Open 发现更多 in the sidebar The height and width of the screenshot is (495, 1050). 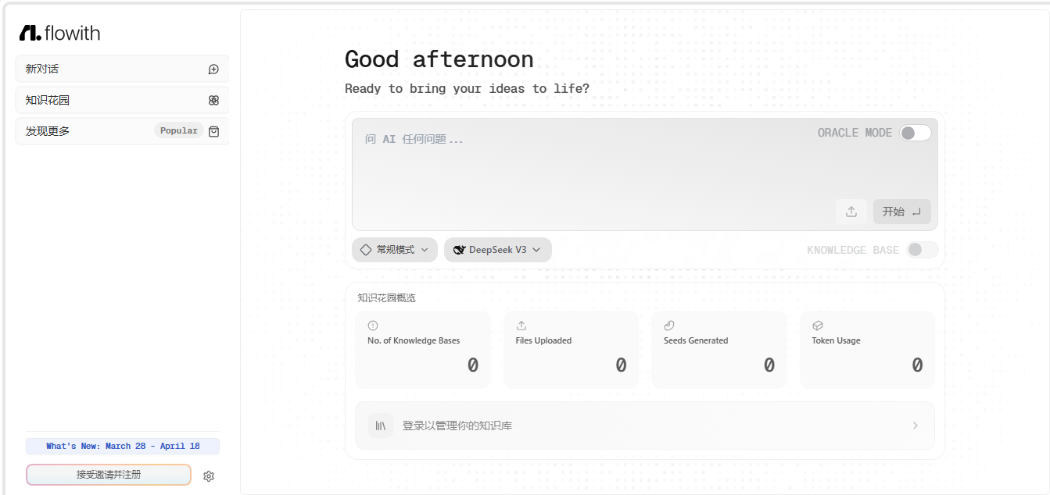pos(122,131)
